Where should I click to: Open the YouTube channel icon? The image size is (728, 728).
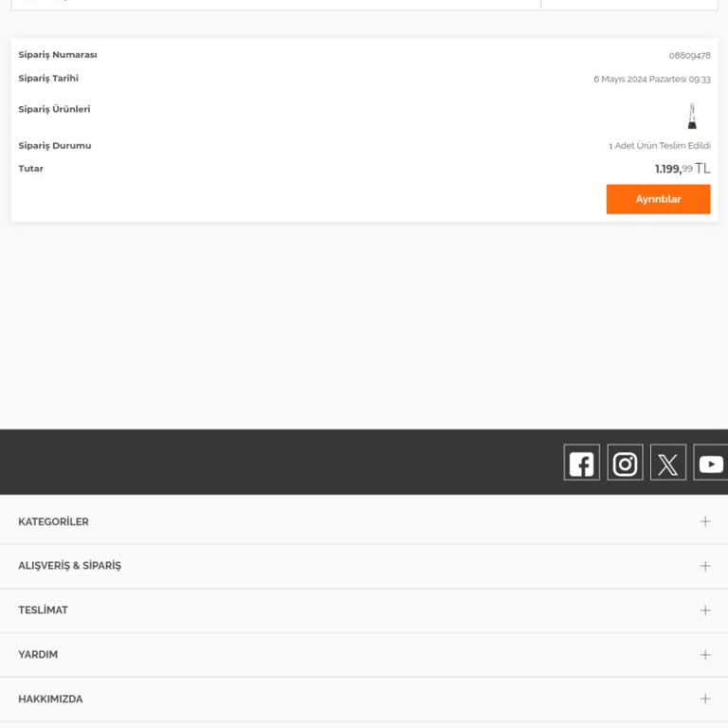(x=711, y=462)
